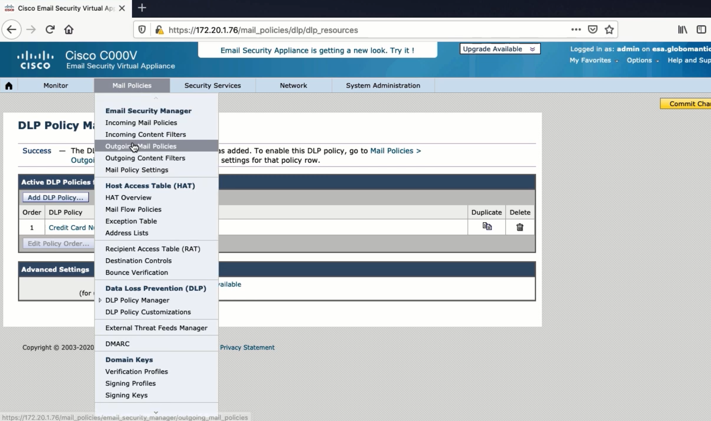Go to appliance home via house icon
The height and width of the screenshot is (421, 711).
(x=9, y=86)
